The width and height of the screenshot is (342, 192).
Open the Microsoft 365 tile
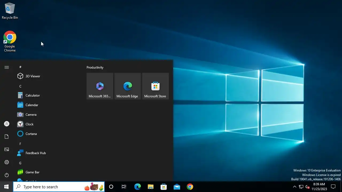[100, 86]
